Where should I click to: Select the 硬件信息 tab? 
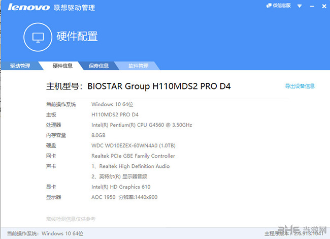coord(62,66)
